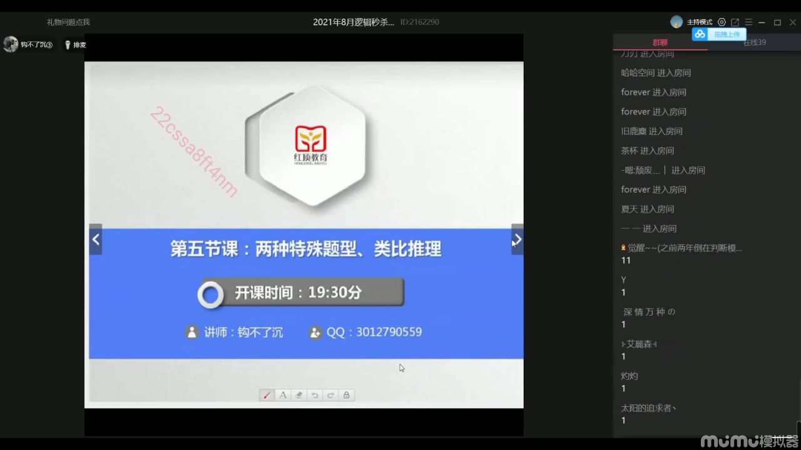Click the 红顶教育 logo on slide
Viewport: 801px width, 450px height.
311,144
